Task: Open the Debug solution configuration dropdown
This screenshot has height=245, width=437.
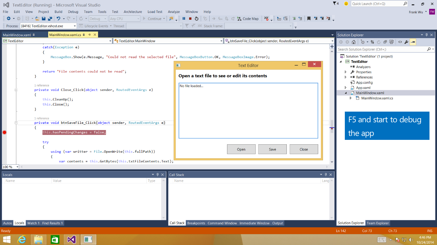Action: pos(98,19)
